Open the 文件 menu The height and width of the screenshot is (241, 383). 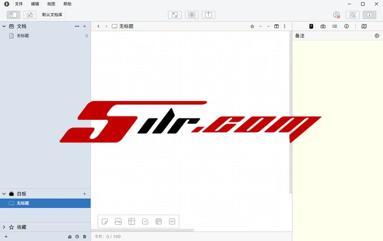coord(19,4)
